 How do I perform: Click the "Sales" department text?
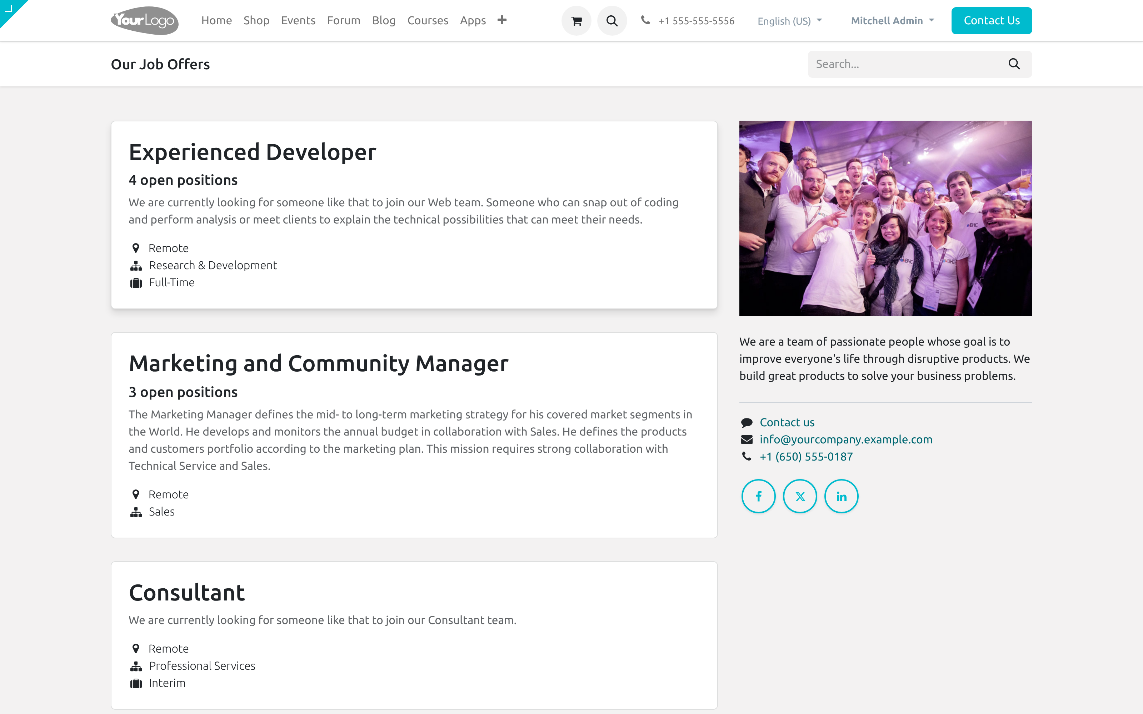click(161, 512)
